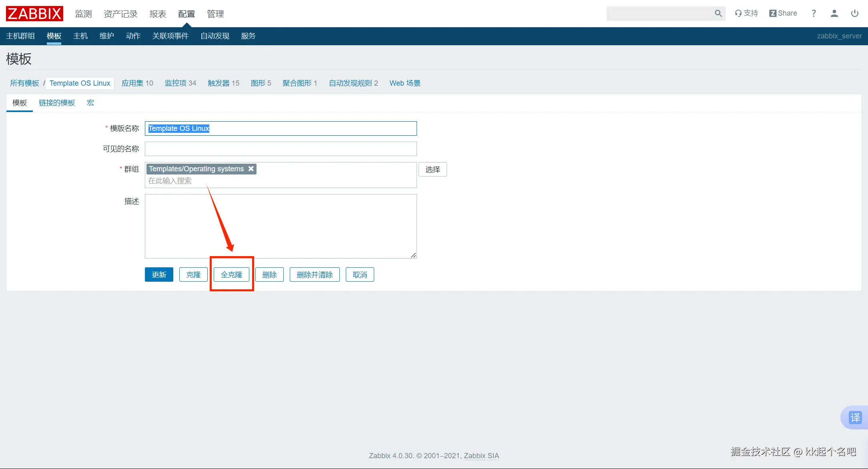This screenshot has width=868, height=469.
Task: Open the help question mark
Action: point(814,13)
